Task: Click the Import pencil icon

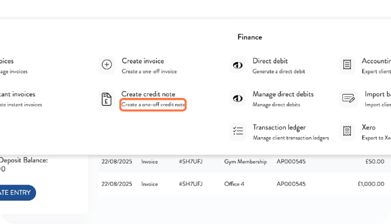Action: click(348, 98)
